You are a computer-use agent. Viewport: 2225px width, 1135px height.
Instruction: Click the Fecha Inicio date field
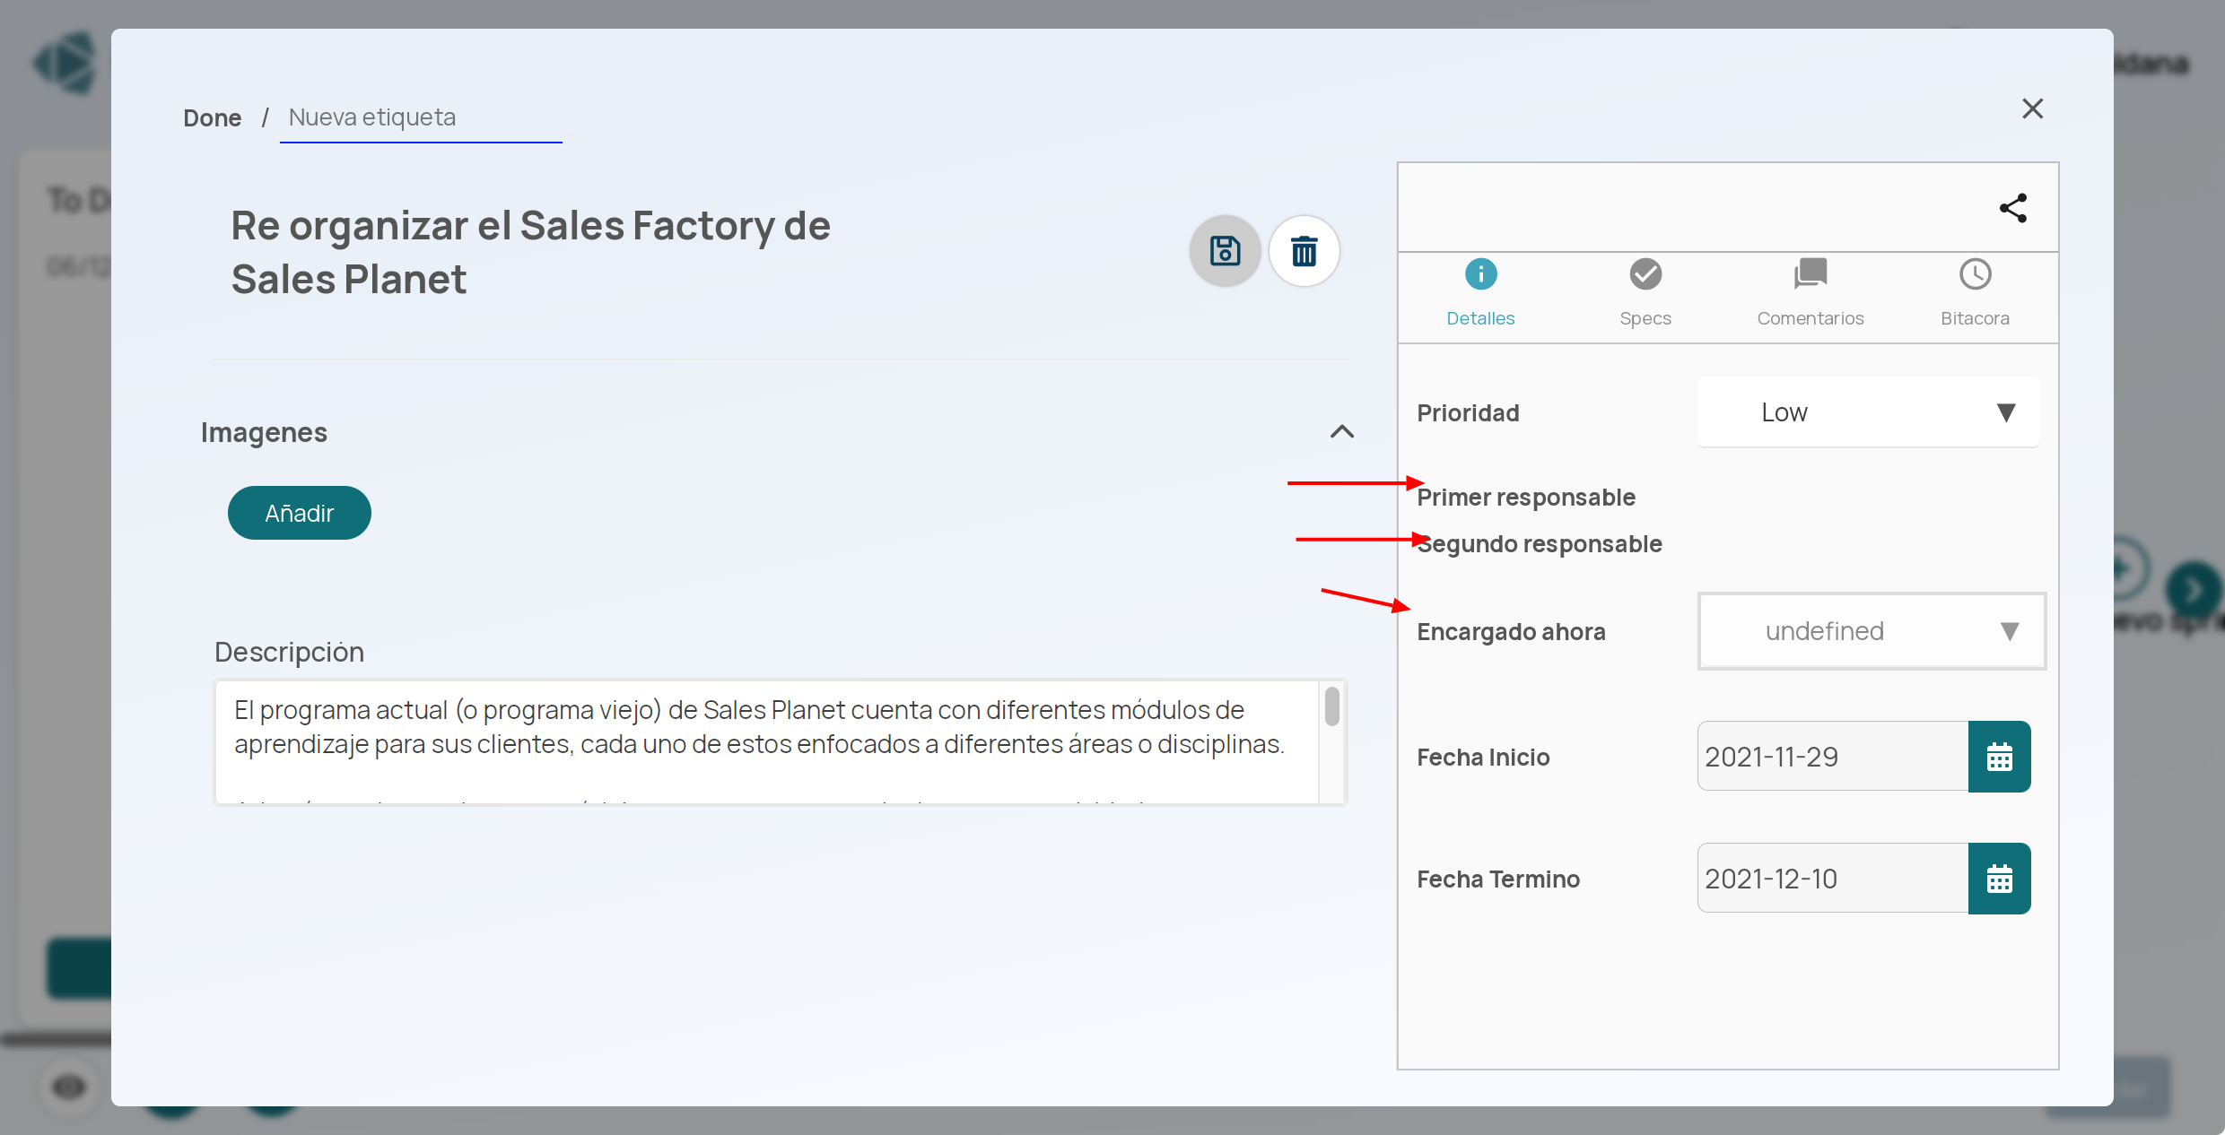coord(1833,757)
